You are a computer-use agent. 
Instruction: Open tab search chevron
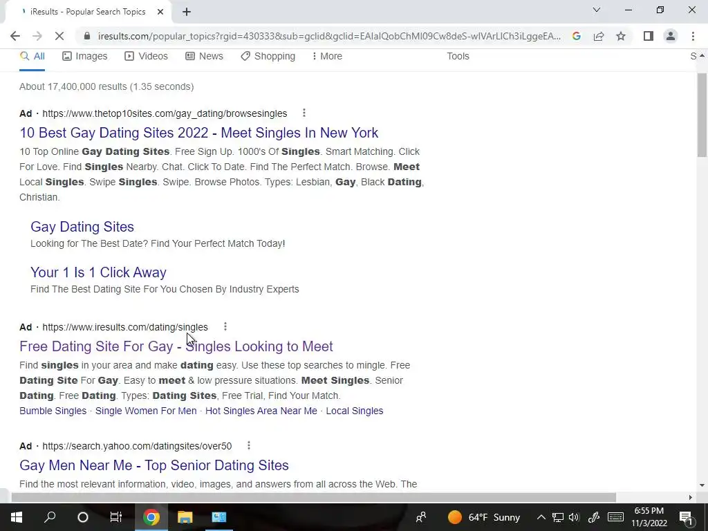point(597,10)
